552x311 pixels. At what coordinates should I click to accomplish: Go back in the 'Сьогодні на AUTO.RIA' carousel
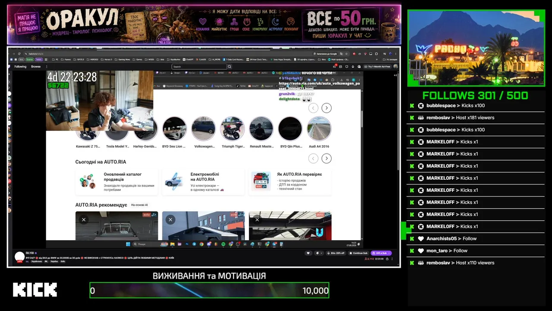(x=313, y=159)
